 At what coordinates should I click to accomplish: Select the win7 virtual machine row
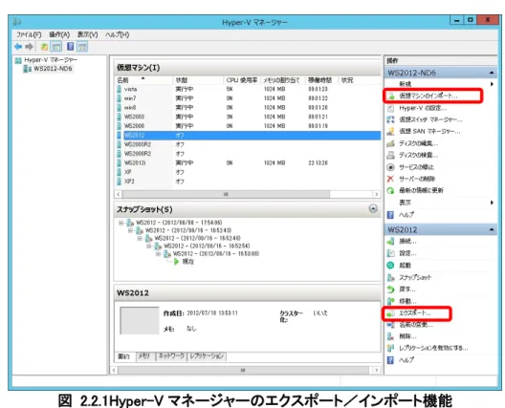tap(248, 98)
